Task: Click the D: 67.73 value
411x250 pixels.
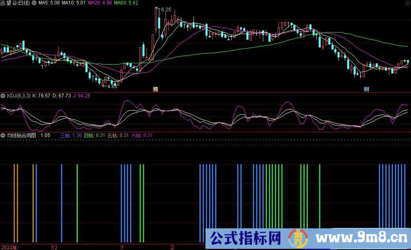Action: coord(62,96)
